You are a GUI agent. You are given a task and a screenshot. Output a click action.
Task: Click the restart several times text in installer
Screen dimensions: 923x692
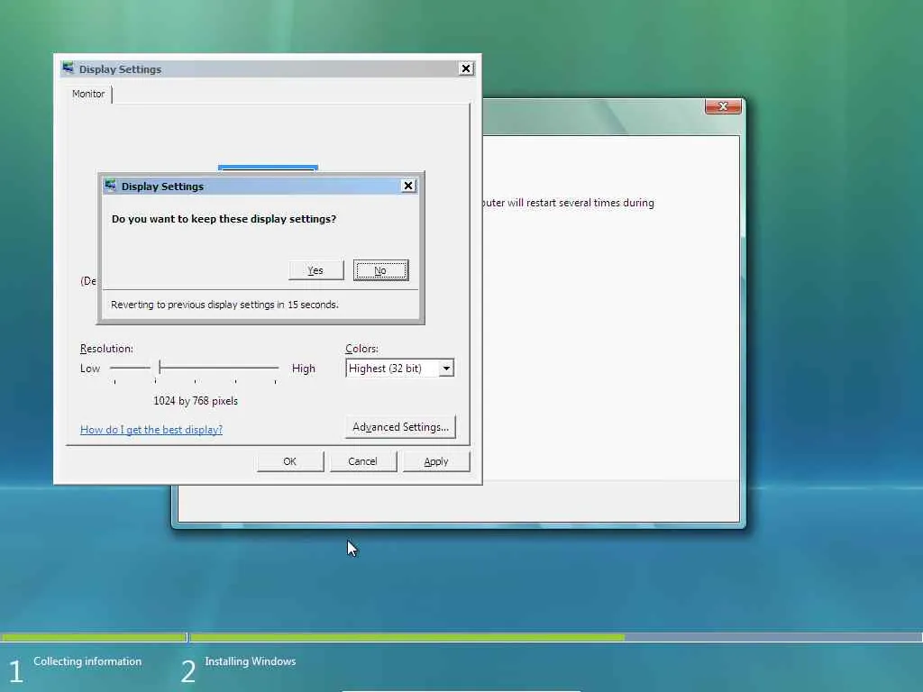[568, 203]
